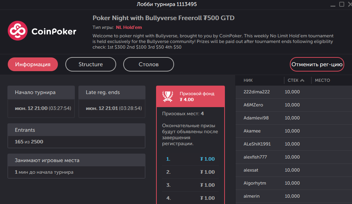The width and height of the screenshot is (352, 204).
Task: Click the prize fund trophy icon
Action: (168, 97)
